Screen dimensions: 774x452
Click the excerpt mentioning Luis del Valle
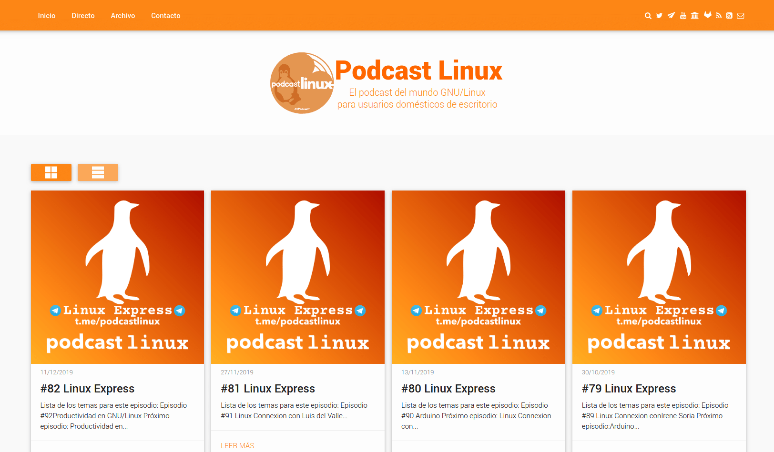(x=294, y=411)
